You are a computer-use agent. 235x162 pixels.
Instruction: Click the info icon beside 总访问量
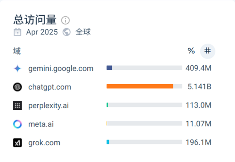click(65, 20)
